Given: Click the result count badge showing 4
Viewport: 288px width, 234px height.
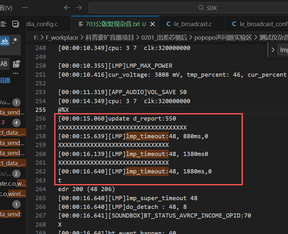Looking at the screenshot, I should coord(16,122).
